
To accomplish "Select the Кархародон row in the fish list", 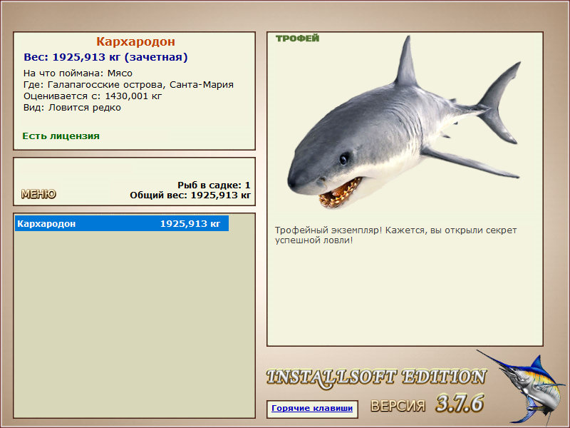I will (122, 223).
